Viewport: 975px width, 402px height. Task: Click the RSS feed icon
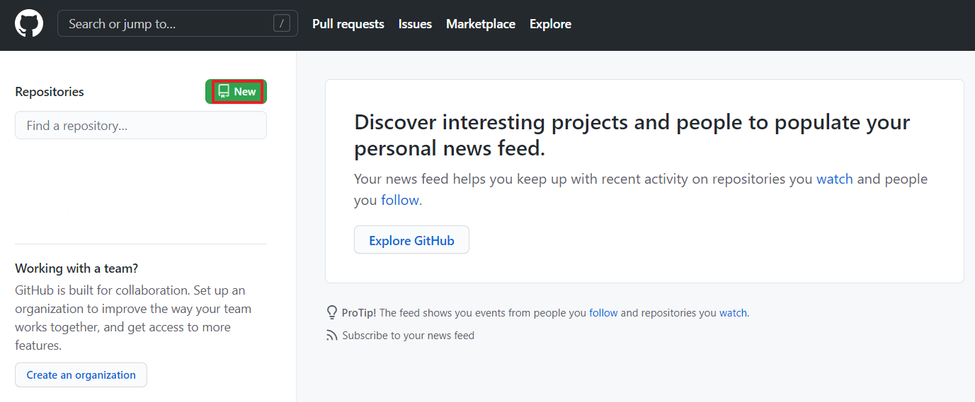331,336
